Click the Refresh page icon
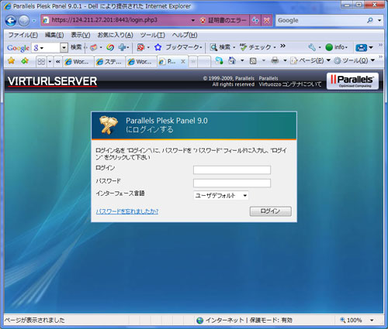The width and height of the screenshot is (388, 329). coord(255,20)
